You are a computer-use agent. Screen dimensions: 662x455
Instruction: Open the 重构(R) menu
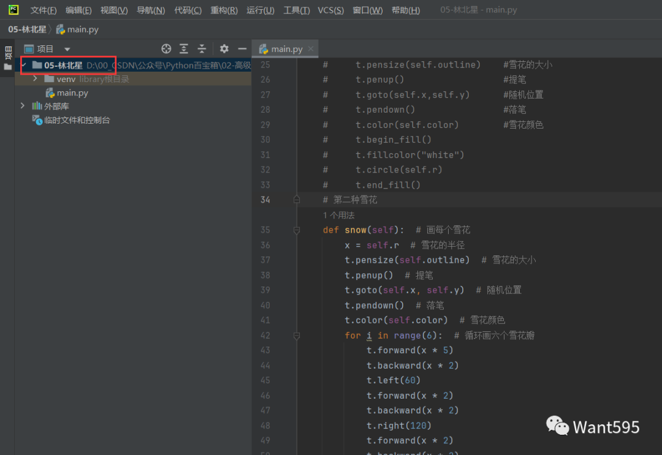[224, 10]
